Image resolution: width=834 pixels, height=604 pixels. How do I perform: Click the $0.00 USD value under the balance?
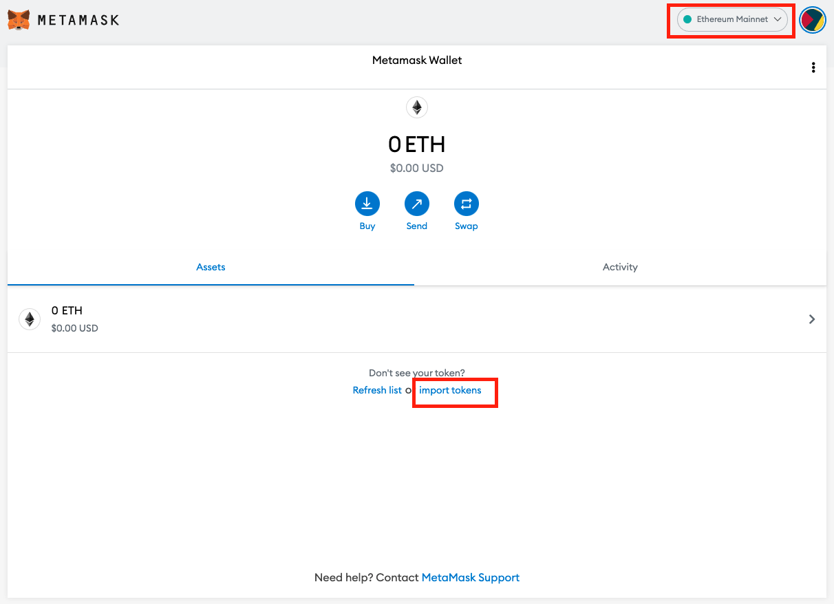coord(417,168)
